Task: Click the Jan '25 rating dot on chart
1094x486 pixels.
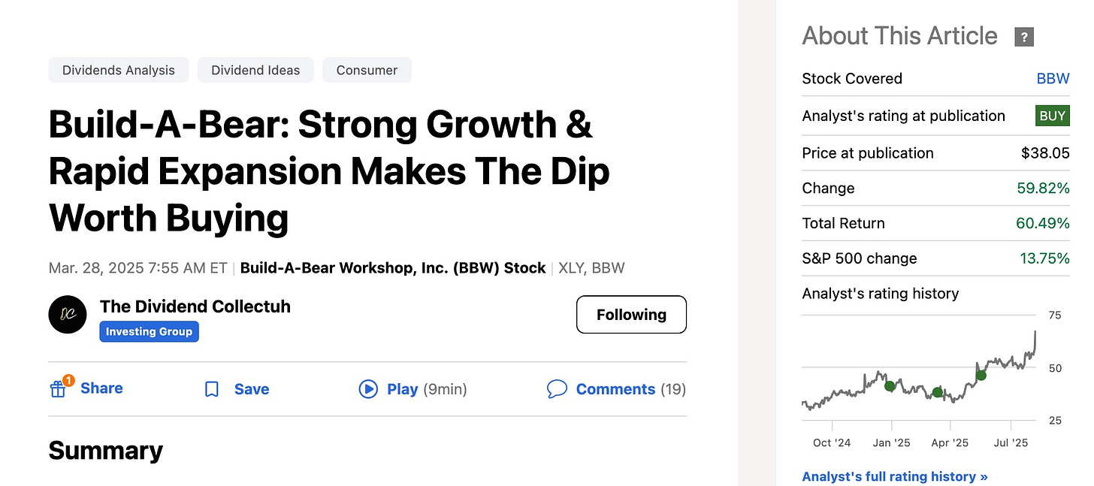Action: 890,386
